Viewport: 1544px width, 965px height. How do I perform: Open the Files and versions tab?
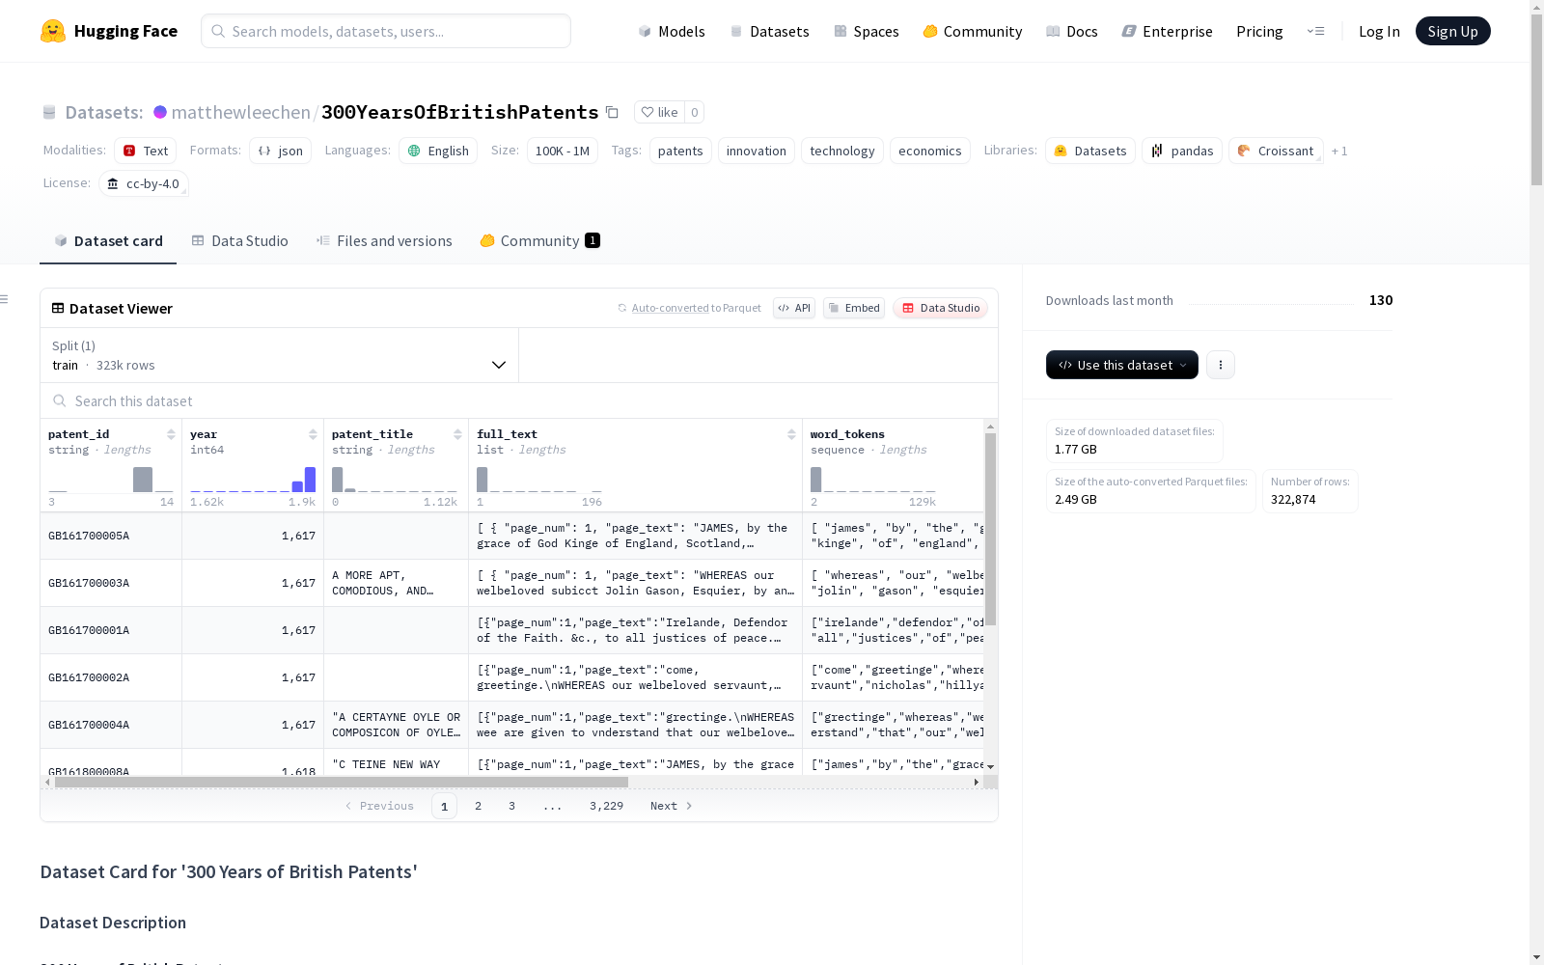click(384, 240)
